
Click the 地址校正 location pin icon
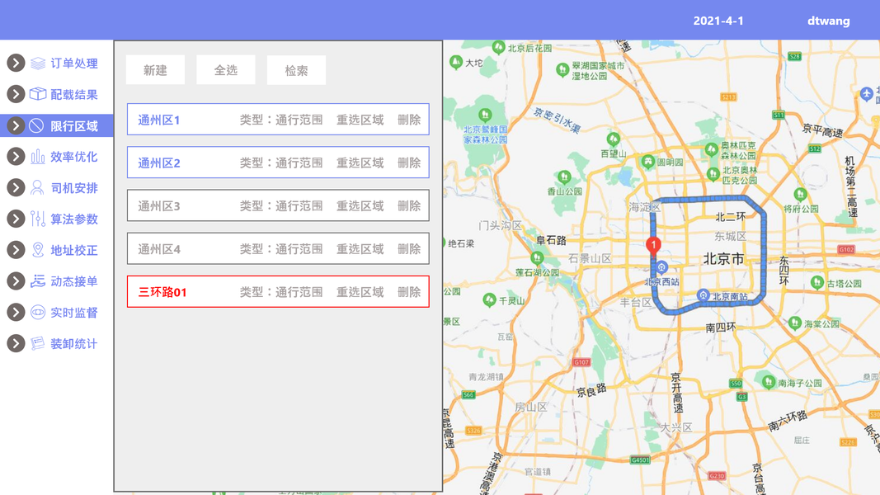38,250
